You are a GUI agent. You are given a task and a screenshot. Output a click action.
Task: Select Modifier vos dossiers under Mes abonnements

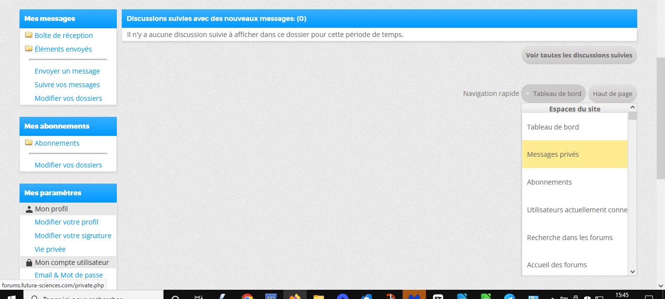coord(68,165)
